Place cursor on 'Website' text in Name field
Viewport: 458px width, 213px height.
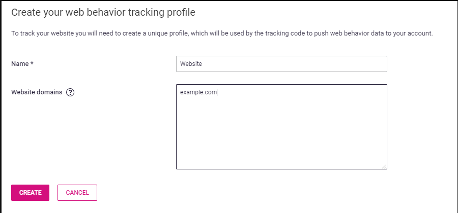point(191,64)
